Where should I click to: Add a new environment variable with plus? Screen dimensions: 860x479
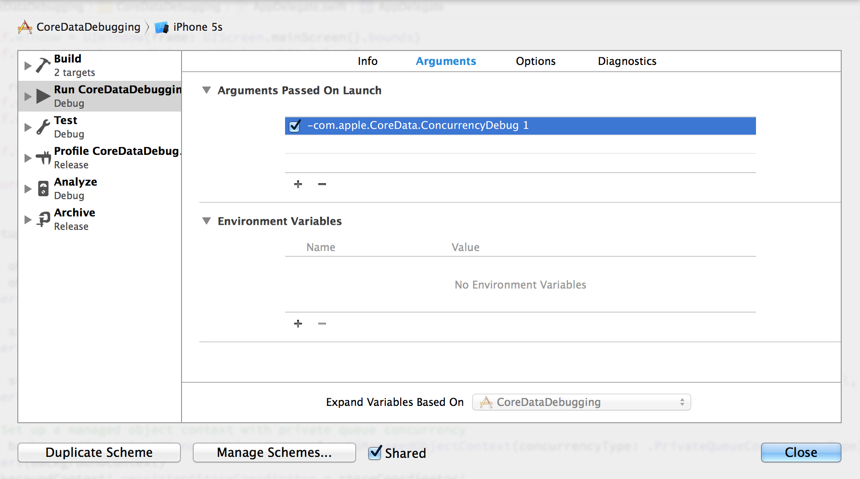coord(298,324)
